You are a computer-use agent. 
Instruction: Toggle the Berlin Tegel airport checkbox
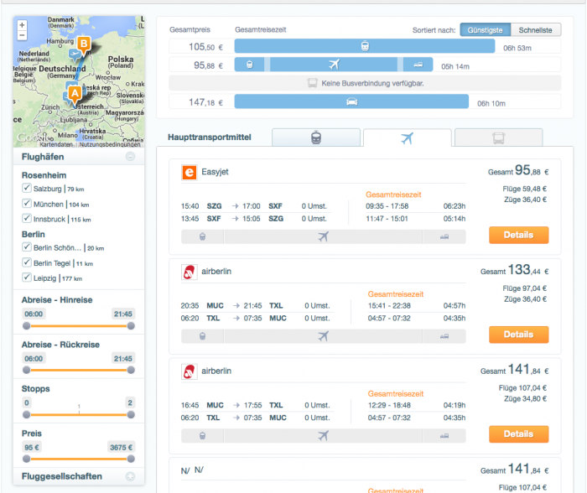click(x=27, y=262)
